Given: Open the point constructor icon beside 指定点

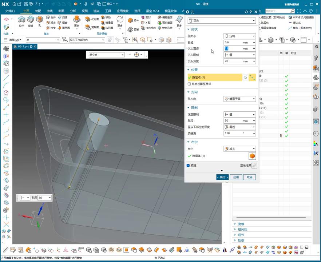Looking at the screenshot, I should (246, 78).
